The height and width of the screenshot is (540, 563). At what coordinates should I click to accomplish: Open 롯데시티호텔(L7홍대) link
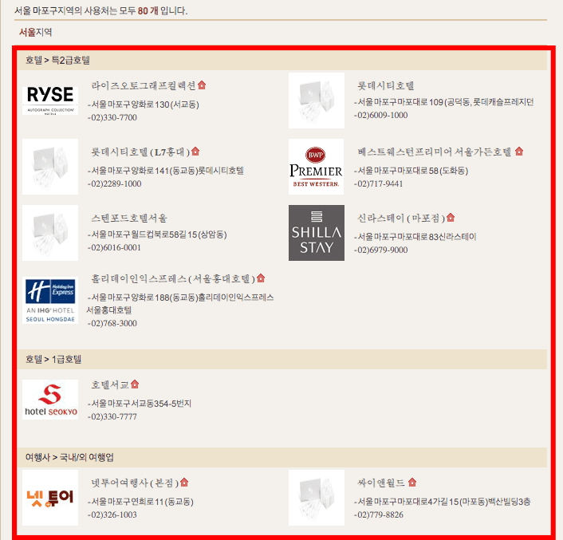tap(140, 152)
